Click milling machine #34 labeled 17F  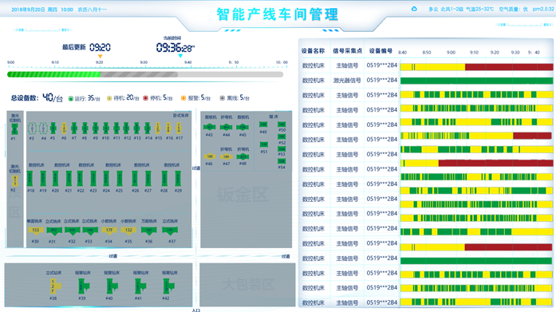point(108,231)
